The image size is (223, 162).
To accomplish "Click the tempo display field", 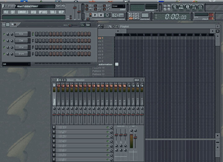I will pyautogui.click(x=118, y=15).
